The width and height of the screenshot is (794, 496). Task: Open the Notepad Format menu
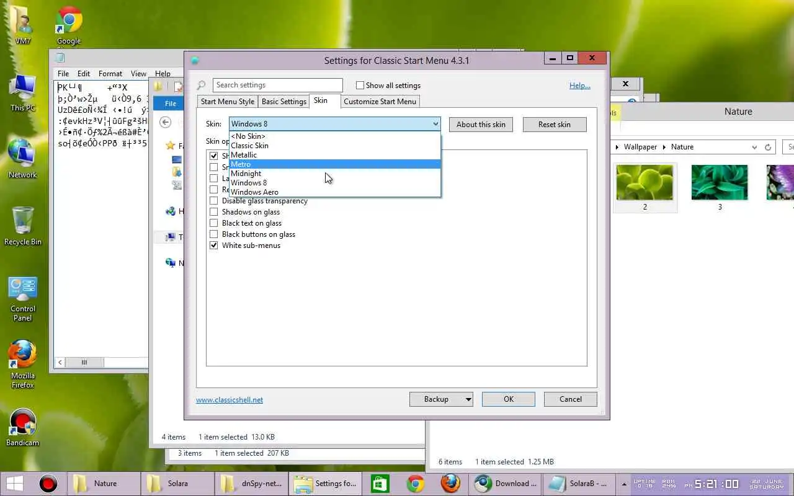click(x=110, y=73)
